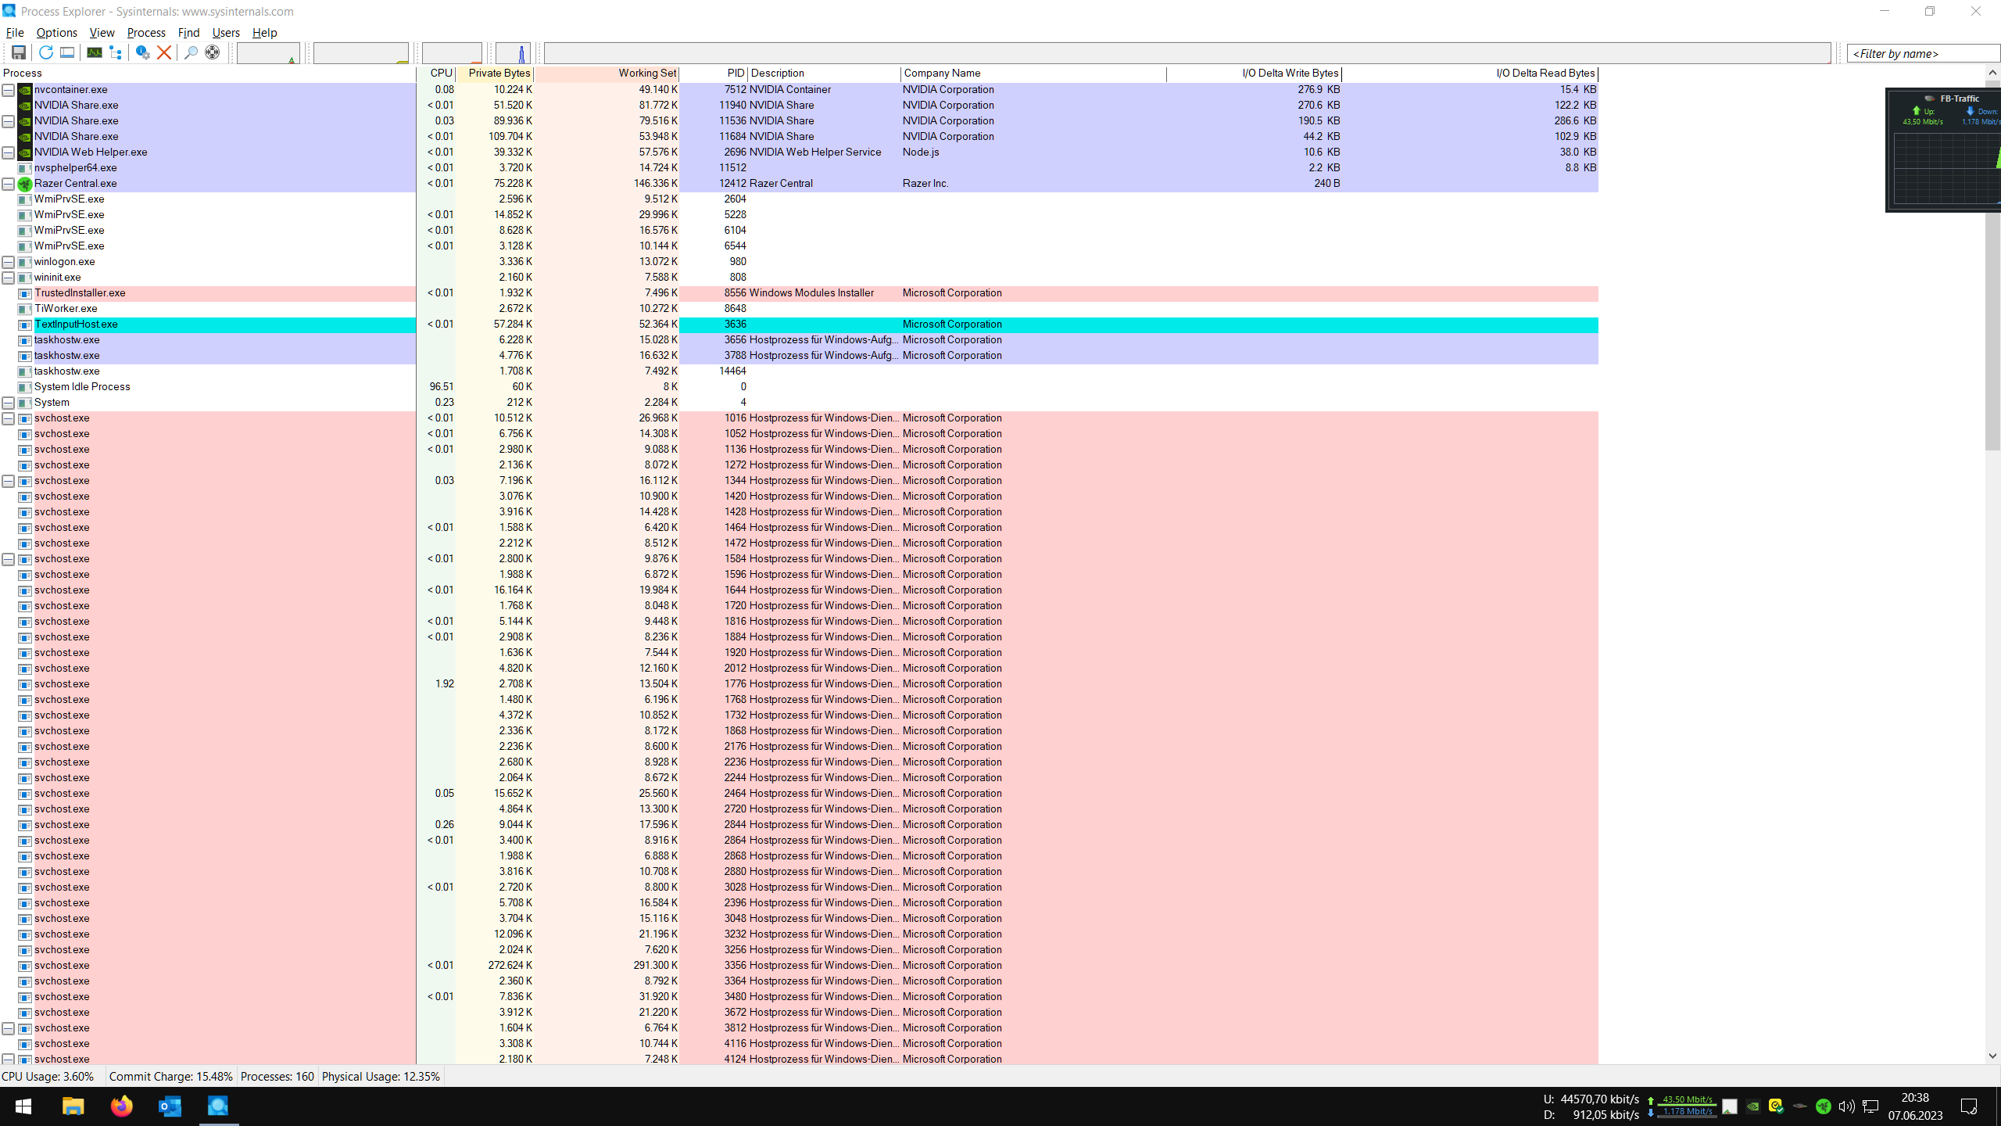
Task: Collapse the nvcontainer.exe tree node
Action: coord(8,90)
